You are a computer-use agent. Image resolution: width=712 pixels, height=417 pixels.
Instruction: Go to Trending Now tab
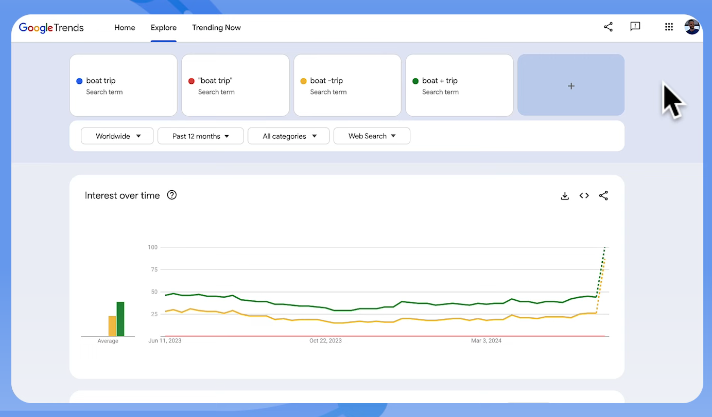(x=216, y=28)
